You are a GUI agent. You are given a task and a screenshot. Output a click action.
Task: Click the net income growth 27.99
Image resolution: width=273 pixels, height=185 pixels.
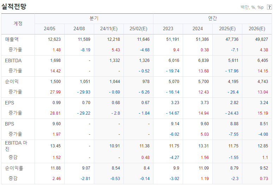click(55, 92)
